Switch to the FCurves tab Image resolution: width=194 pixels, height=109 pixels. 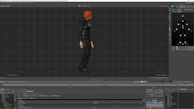click(13, 89)
